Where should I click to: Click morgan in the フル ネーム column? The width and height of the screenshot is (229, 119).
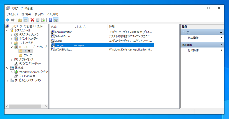point(79,45)
